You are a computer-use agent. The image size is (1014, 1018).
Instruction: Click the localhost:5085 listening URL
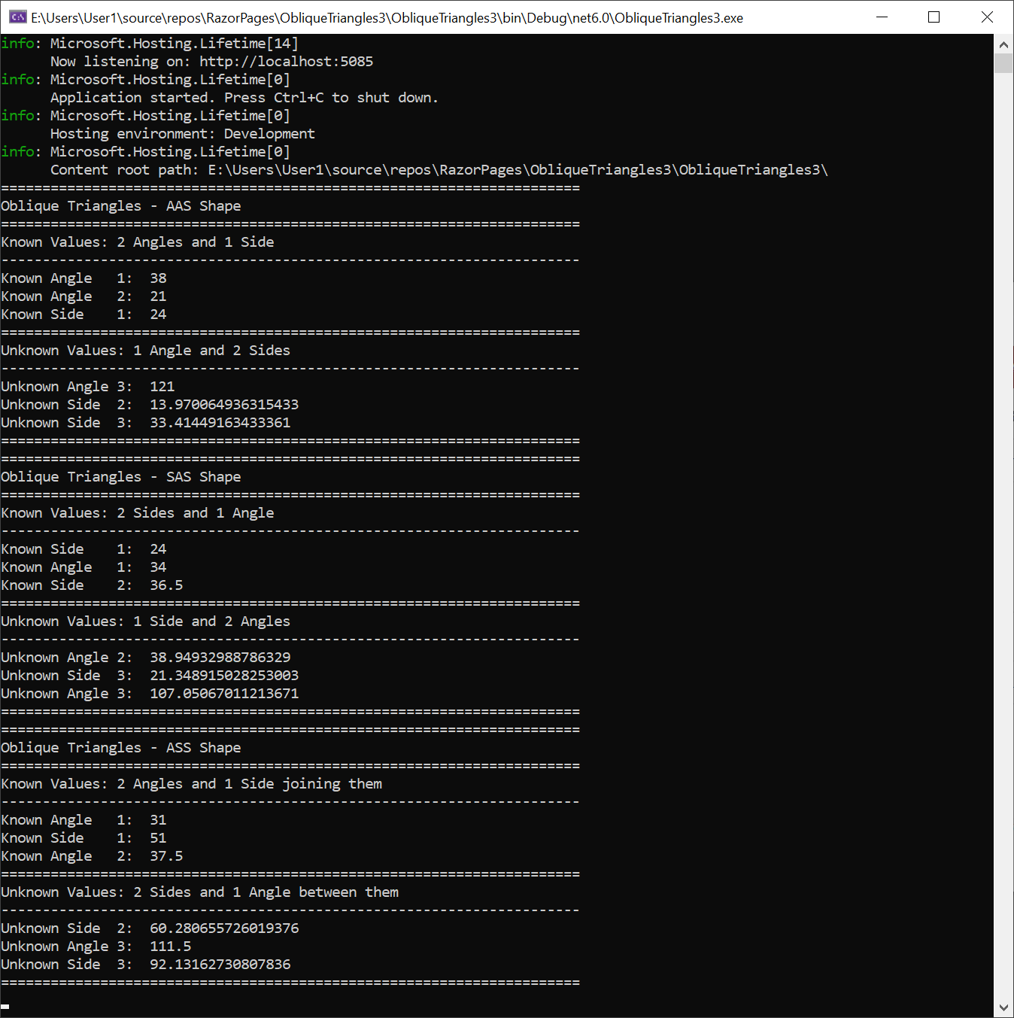(286, 62)
